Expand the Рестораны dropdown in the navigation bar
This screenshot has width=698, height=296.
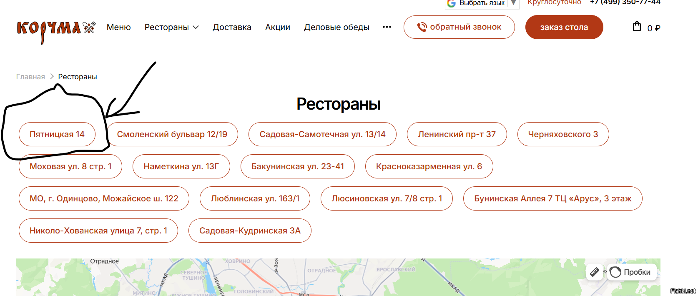(172, 27)
